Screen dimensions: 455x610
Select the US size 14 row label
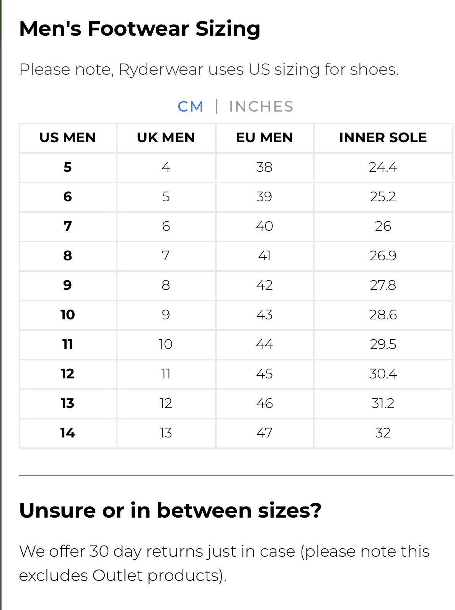tap(68, 433)
